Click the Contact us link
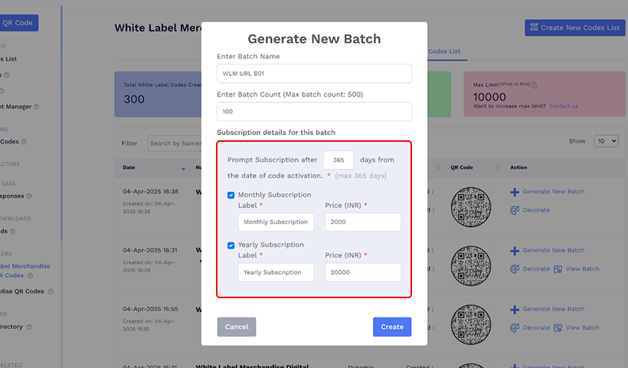 click(x=563, y=106)
